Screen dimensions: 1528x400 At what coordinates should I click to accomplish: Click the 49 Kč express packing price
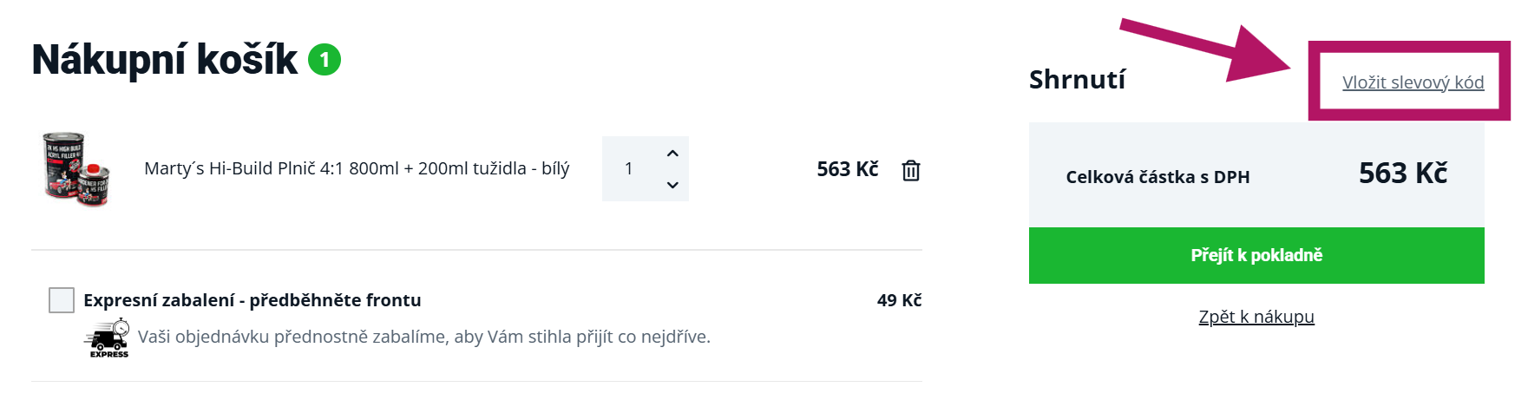click(899, 300)
